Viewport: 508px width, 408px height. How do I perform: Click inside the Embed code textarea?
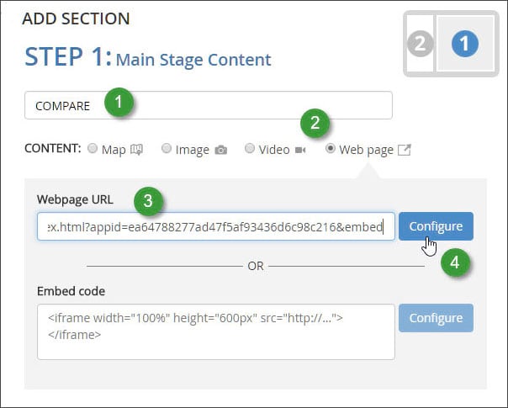click(215, 331)
